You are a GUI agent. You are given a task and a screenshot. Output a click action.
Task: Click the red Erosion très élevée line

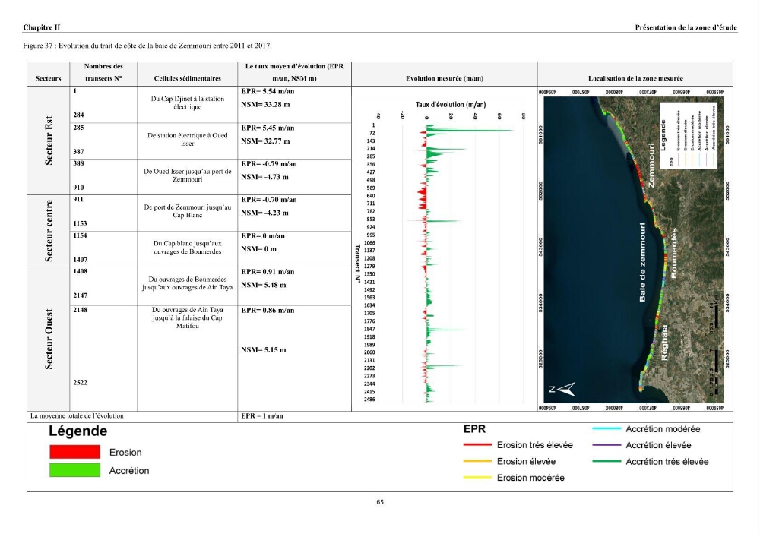point(477,445)
